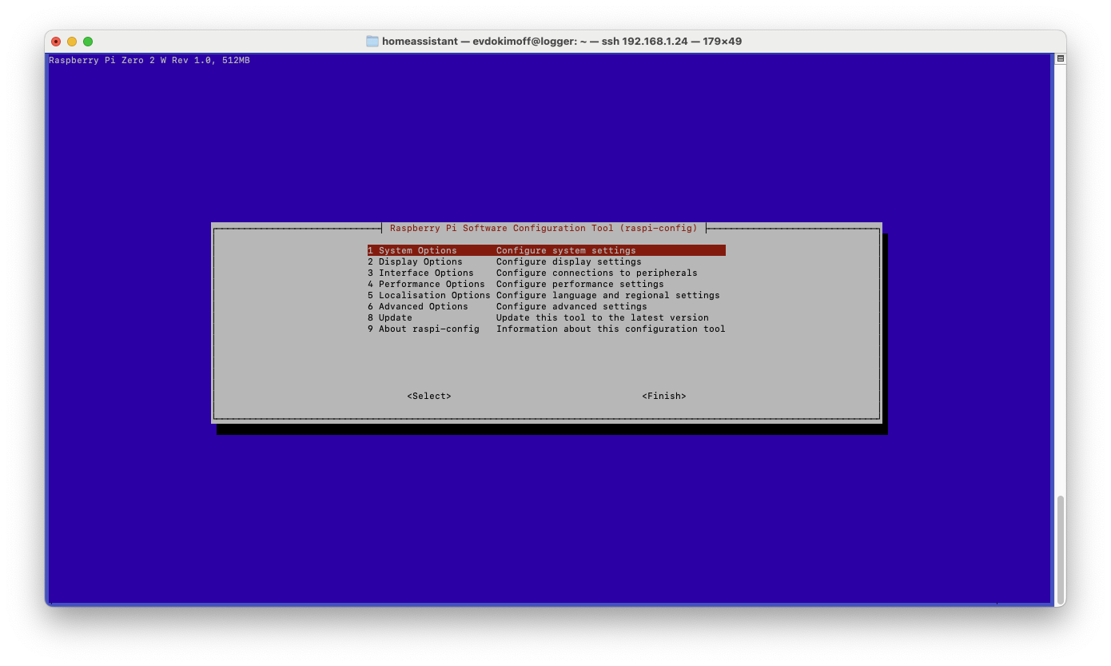Click the green zoom window button
The image size is (1111, 666).
tap(88, 42)
